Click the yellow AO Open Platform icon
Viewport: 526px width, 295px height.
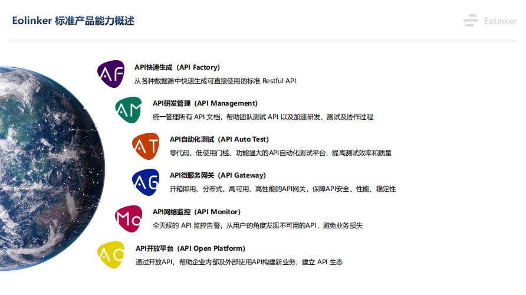[111, 255]
